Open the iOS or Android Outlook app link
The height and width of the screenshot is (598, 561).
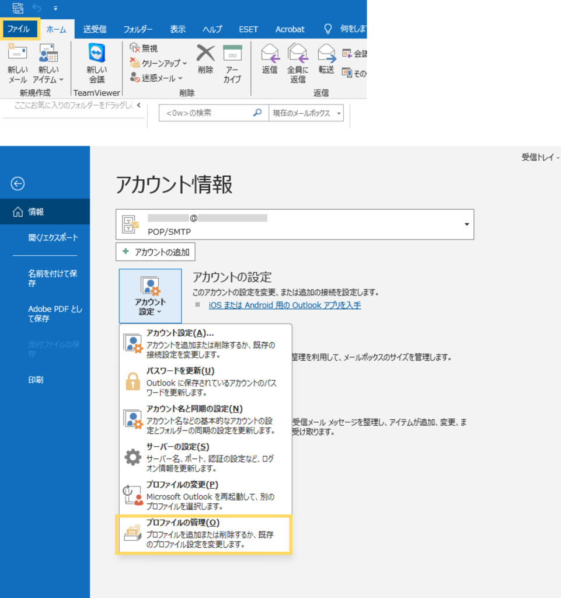284,305
